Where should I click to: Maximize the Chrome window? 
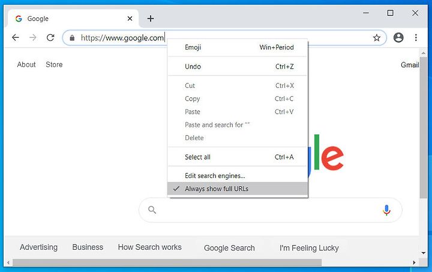tap(390, 13)
